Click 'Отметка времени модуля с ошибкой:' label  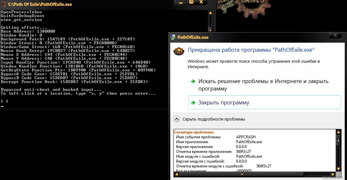(210, 166)
